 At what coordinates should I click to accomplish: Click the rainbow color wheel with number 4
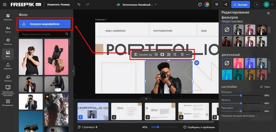(206, 4)
